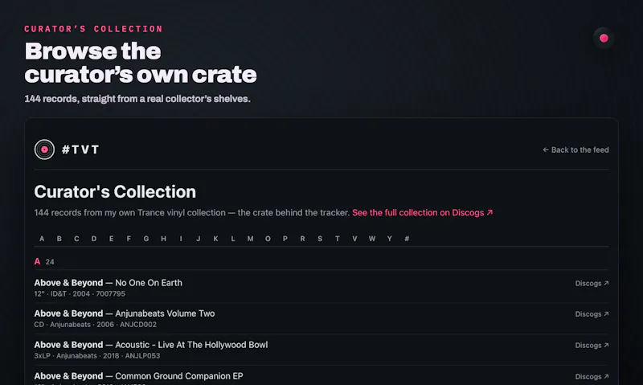Jump to letter E in index
The image size is (643, 385).
[x=111, y=239]
